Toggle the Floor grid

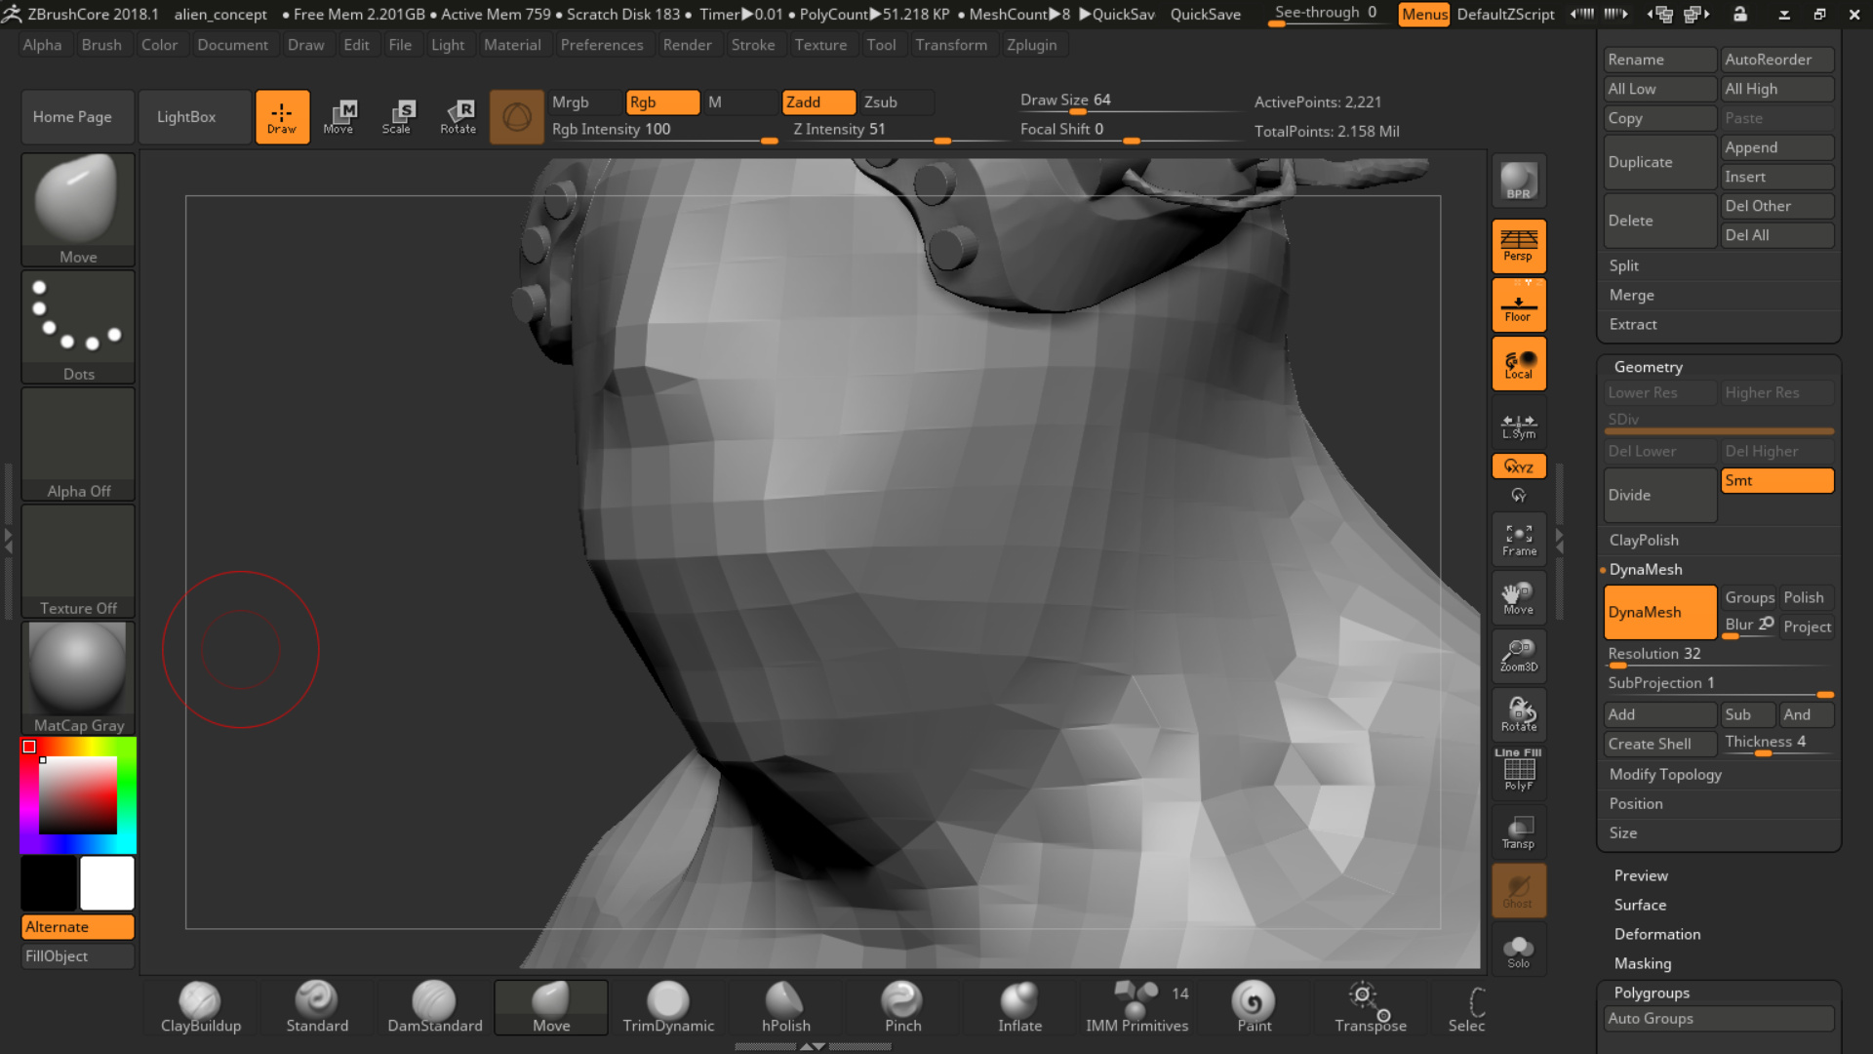click(x=1519, y=304)
